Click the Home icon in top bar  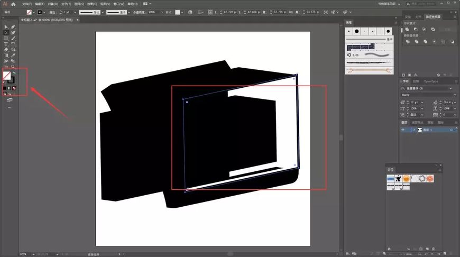(13, 4)
